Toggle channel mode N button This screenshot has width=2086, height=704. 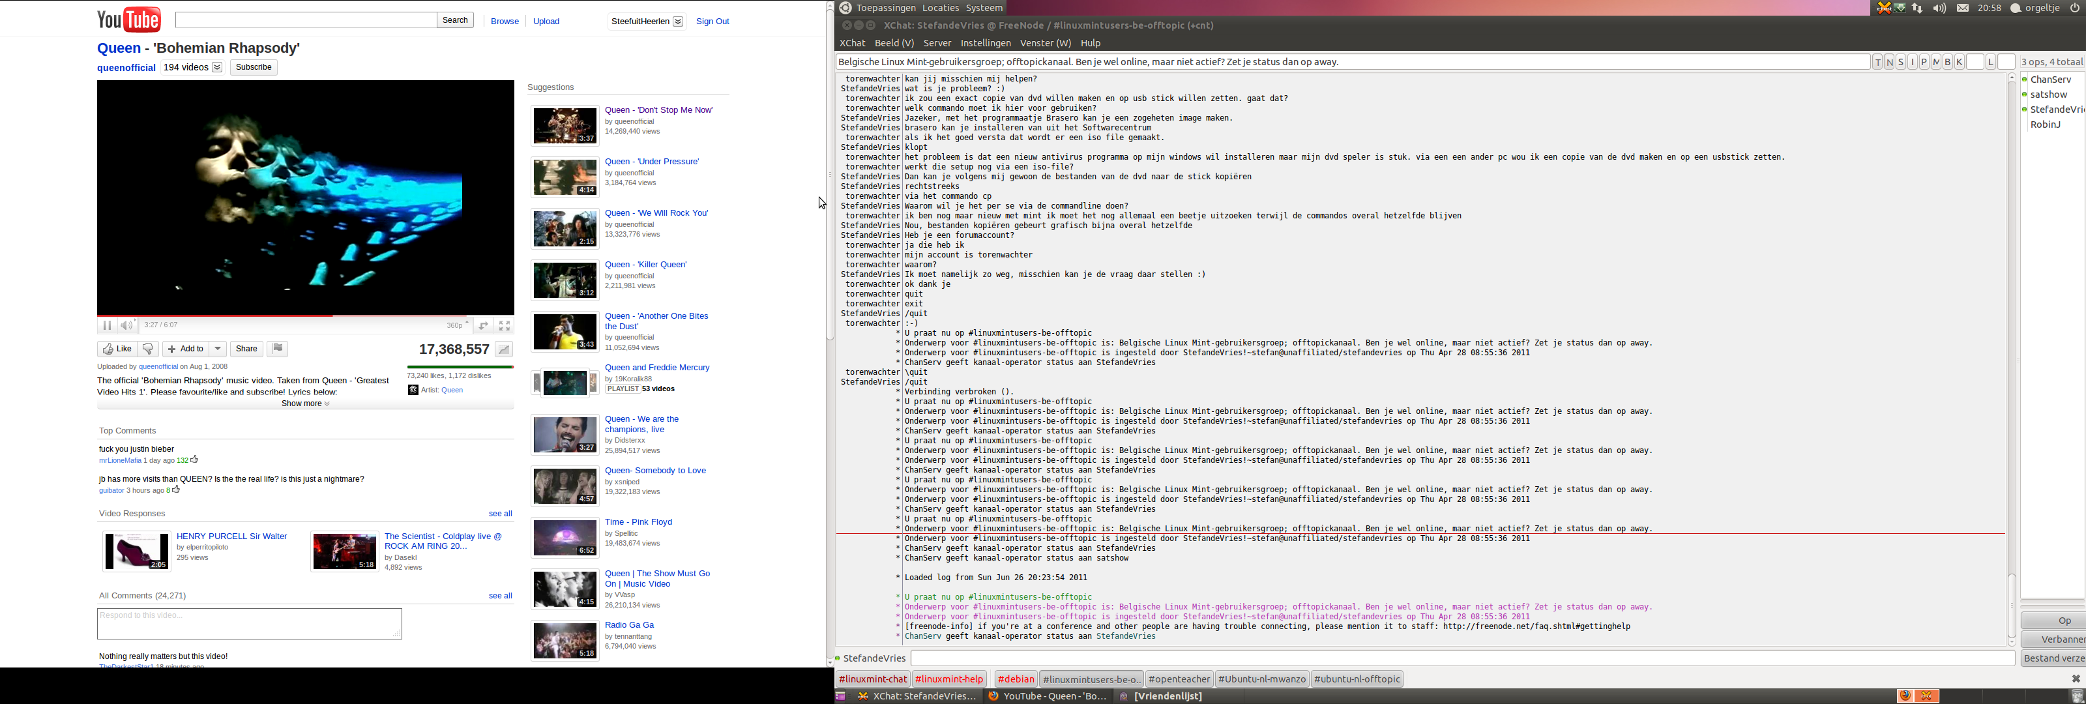click(1889, 63)
